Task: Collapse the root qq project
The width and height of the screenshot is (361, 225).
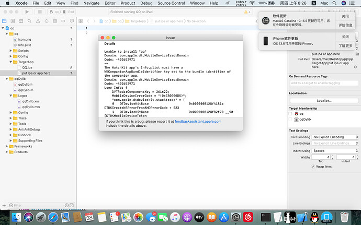Action: pyautogui.click(x=3, y=28)
